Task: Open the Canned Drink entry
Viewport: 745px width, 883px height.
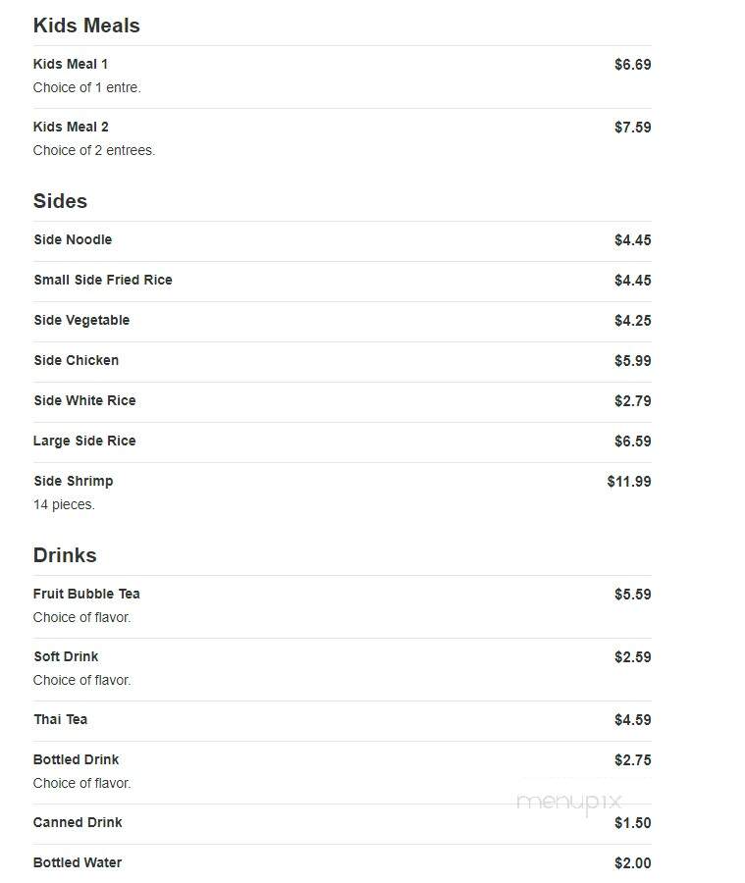Action: [342, 824]
